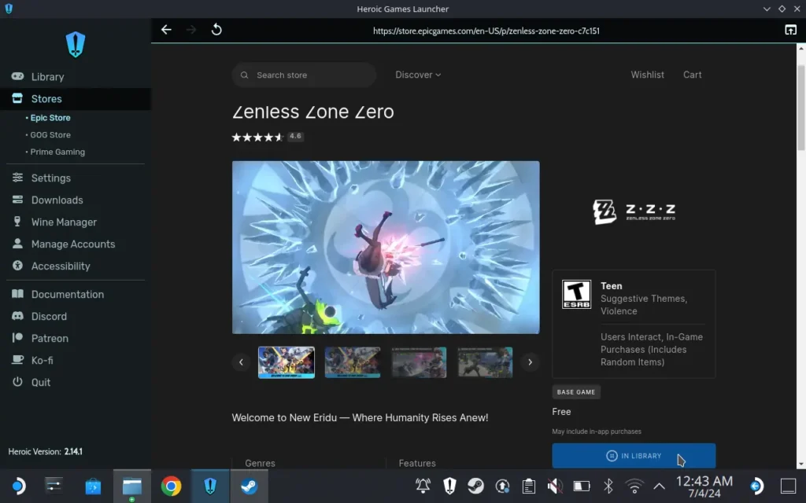Open Wi-Fi networks tray icon
The height and width of the screenshot is (503, 806).
tap(634, 486)
